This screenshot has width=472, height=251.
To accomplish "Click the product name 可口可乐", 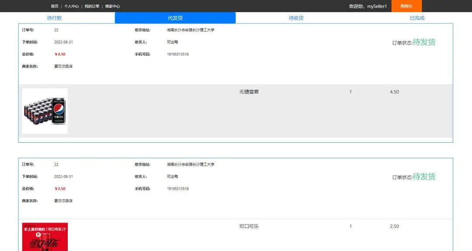I will [249, 226].
